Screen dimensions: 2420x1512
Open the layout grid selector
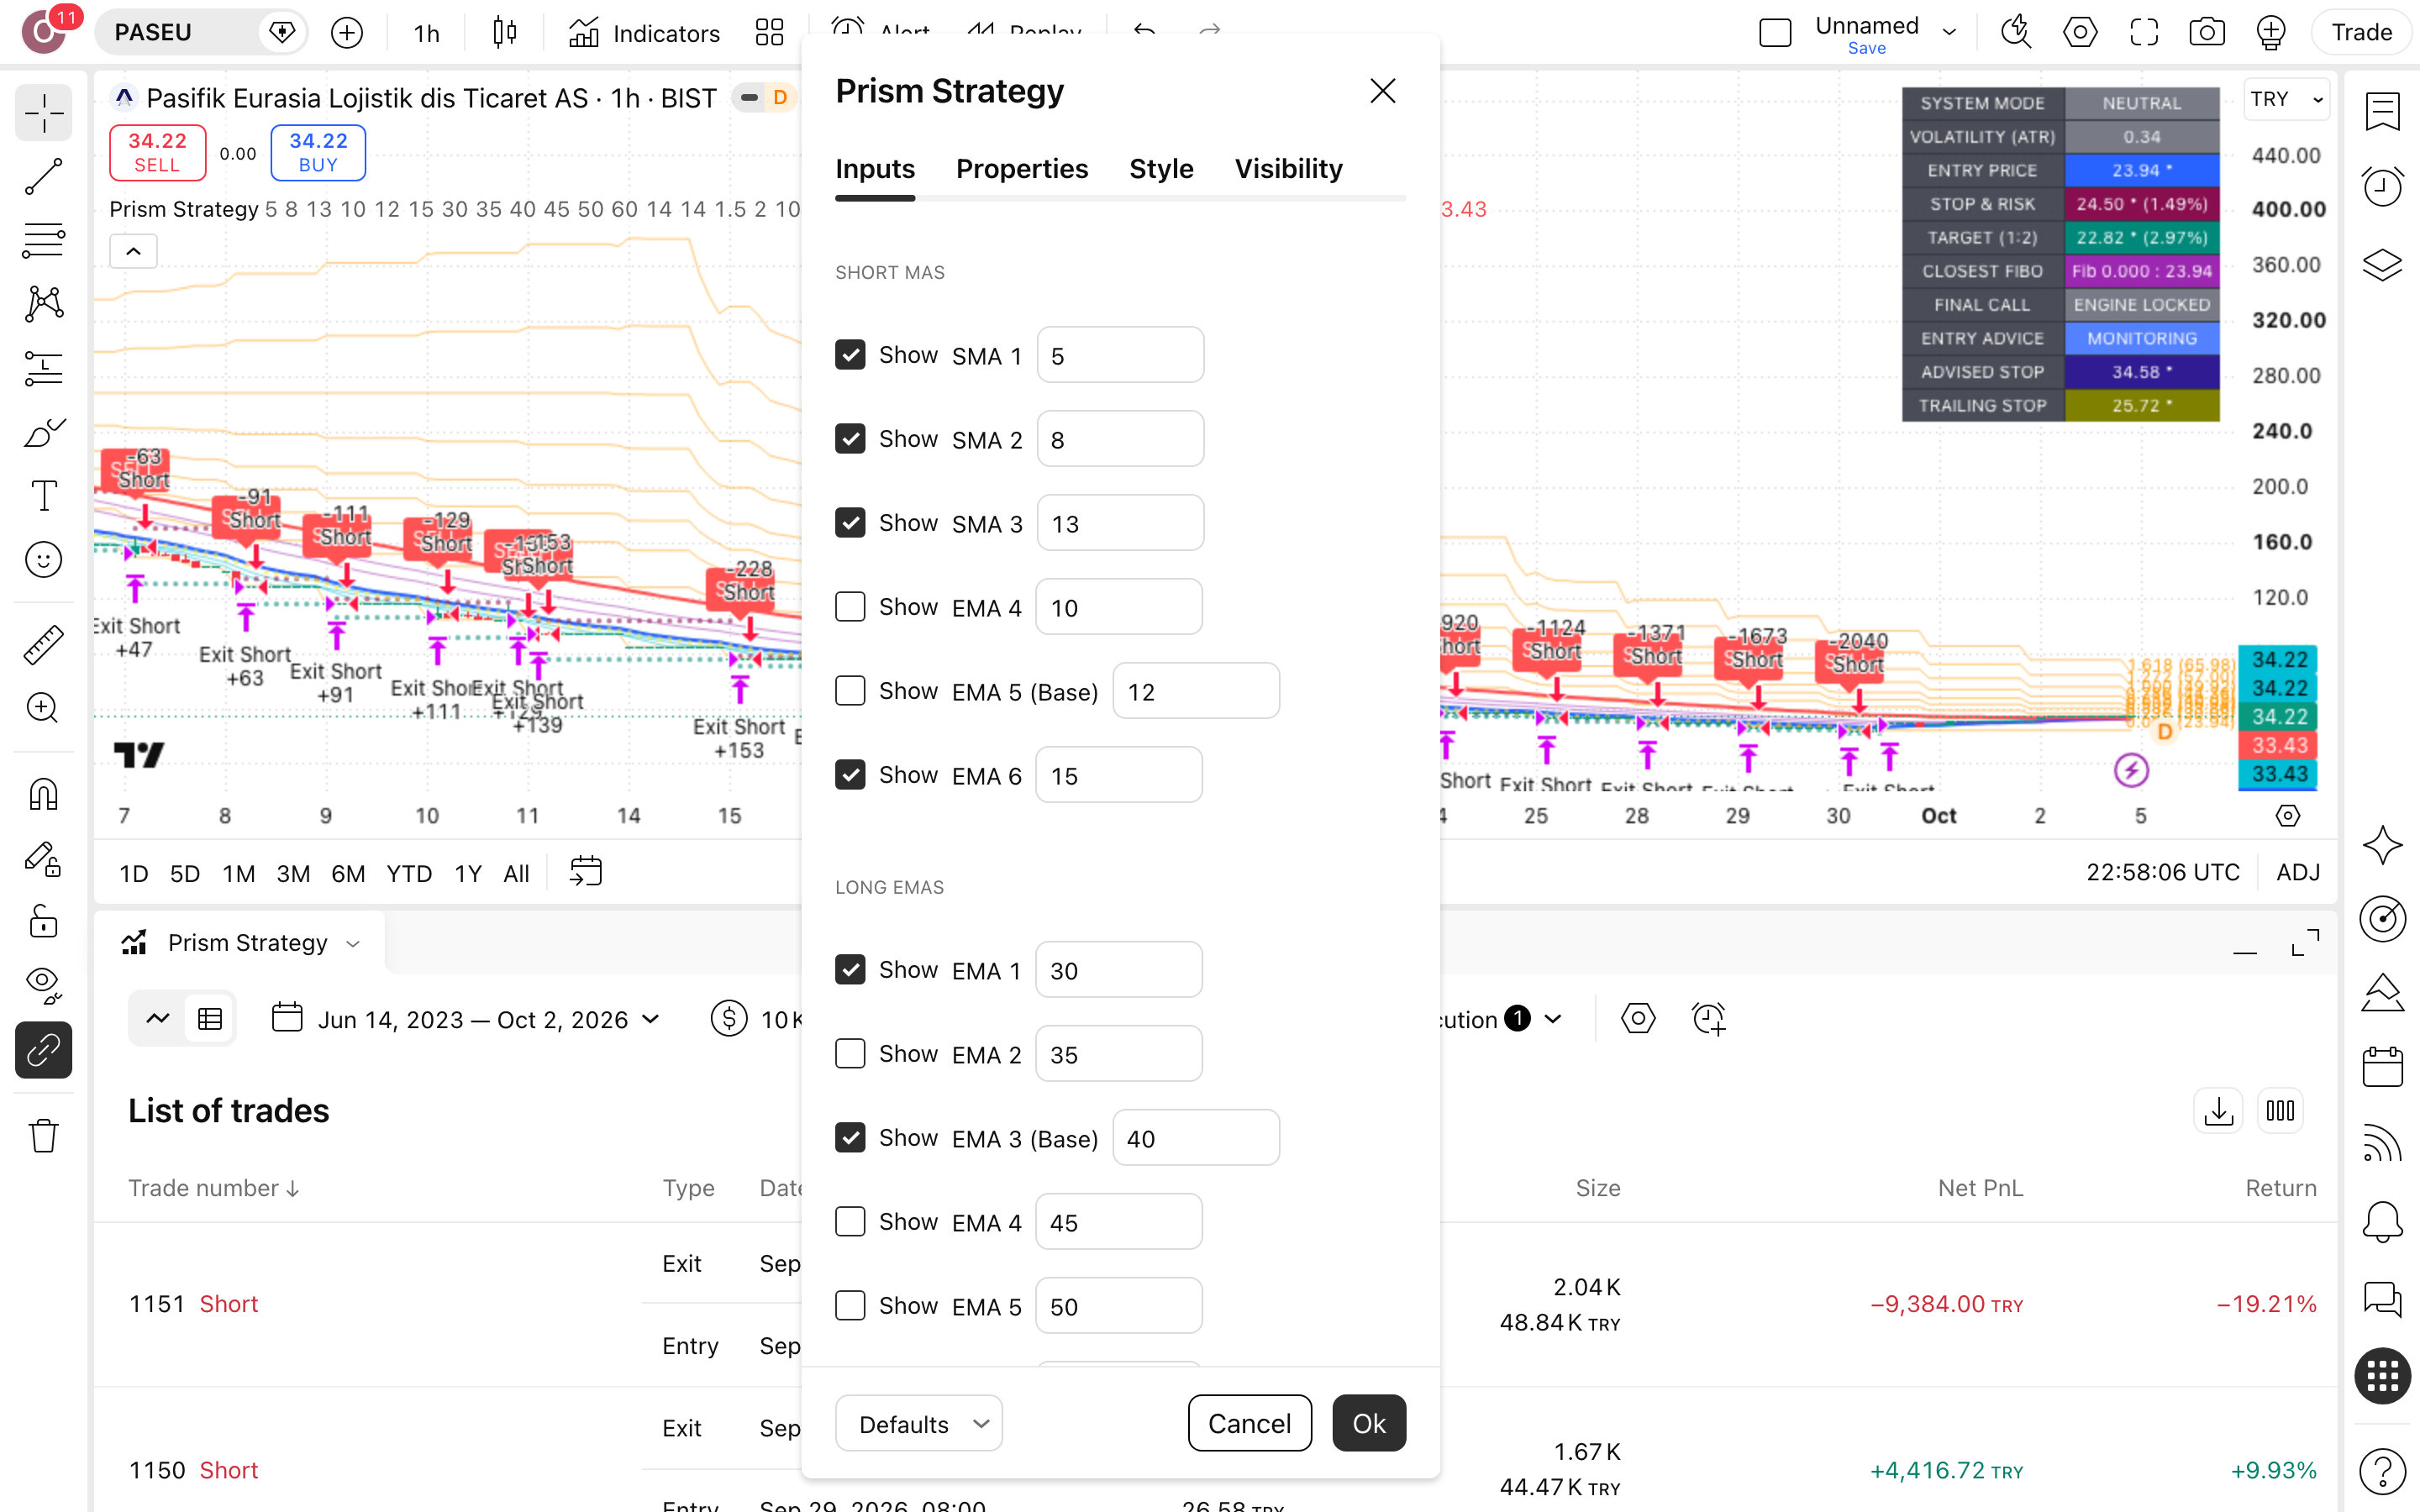tap(769, 33)
